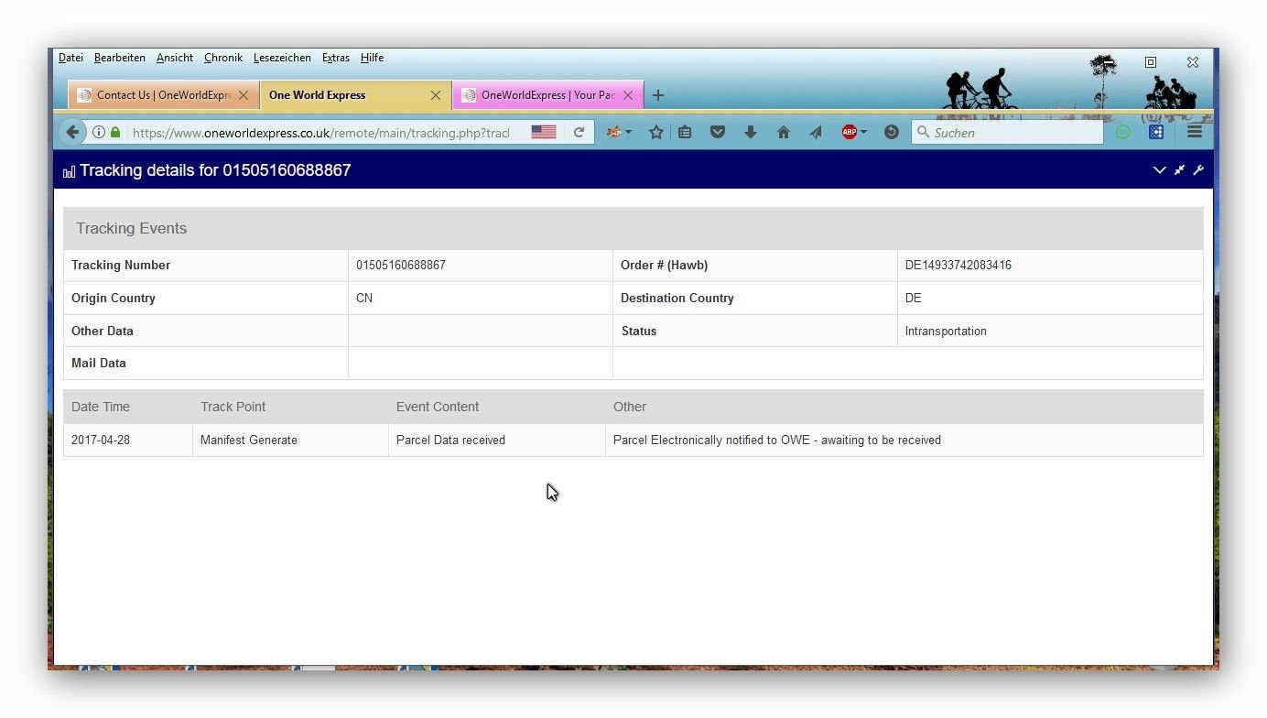The height and width of the screenshot is (718, 1267).
Task: Open the Datei menu
Action: (70, 58)
